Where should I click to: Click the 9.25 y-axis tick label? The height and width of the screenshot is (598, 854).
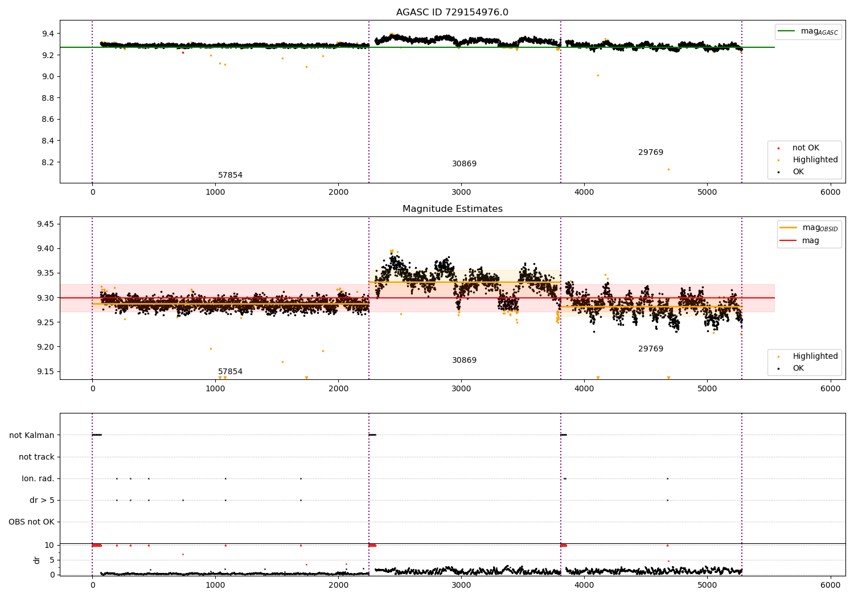pos(46,322)
